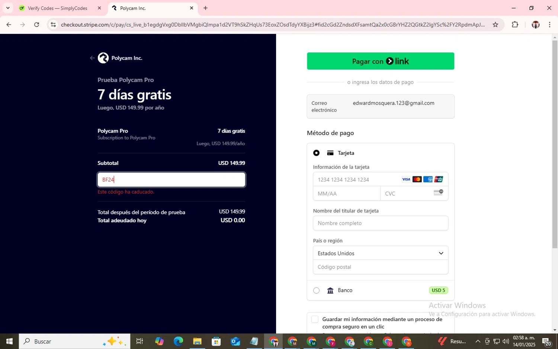Open the Chrome profile avatar
This screenshot has width=558, height=349.
(535, 25)
